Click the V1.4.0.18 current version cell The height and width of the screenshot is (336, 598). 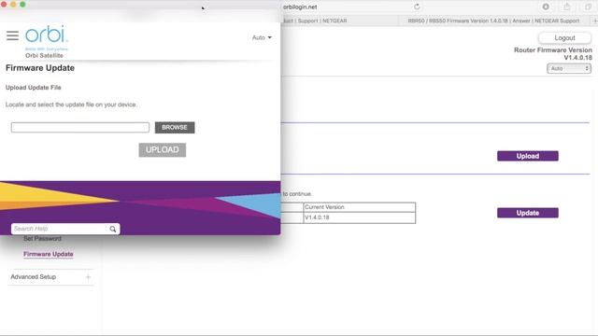pyautogui.click(x=359, y=217)
